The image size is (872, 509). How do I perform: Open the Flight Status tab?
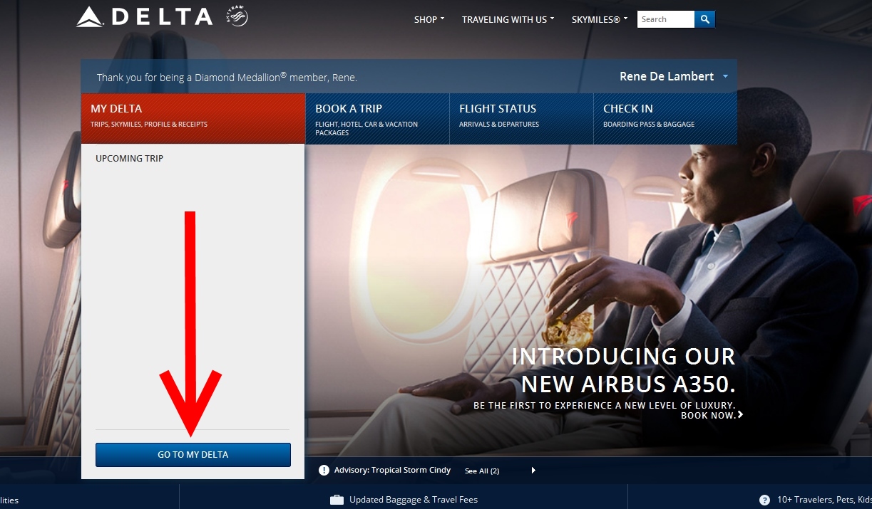point(522,119)
